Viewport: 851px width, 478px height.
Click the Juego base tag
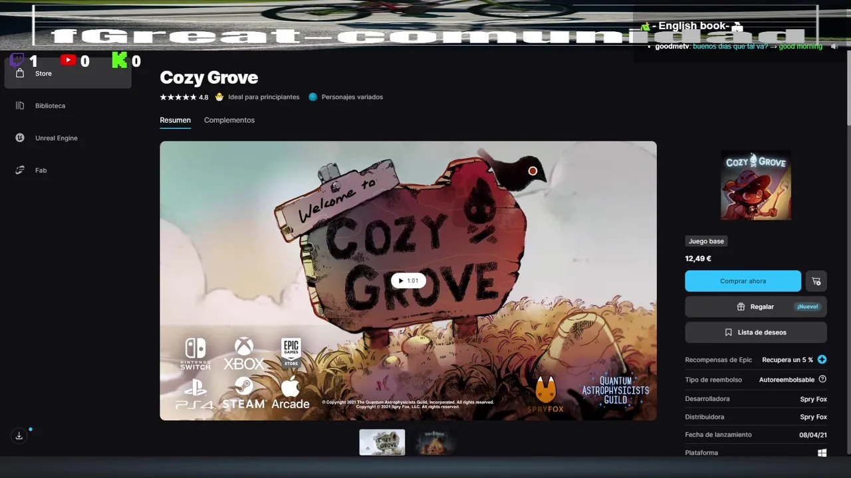[706, 241]
